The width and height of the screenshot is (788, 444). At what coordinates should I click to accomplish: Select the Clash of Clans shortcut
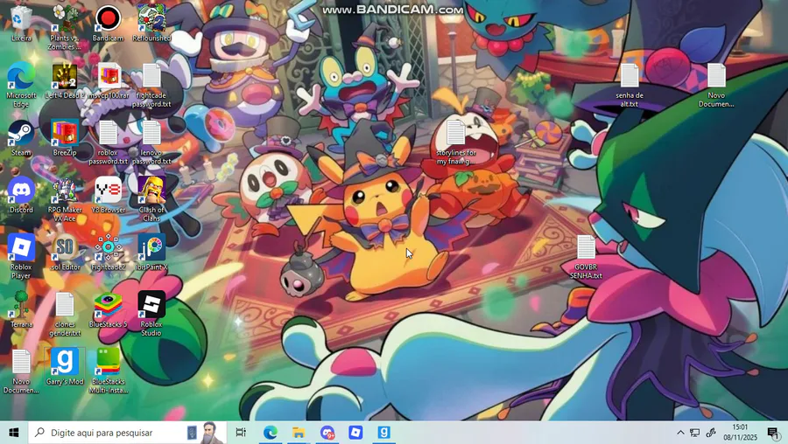pyautogui.click(x=151, y=199)
